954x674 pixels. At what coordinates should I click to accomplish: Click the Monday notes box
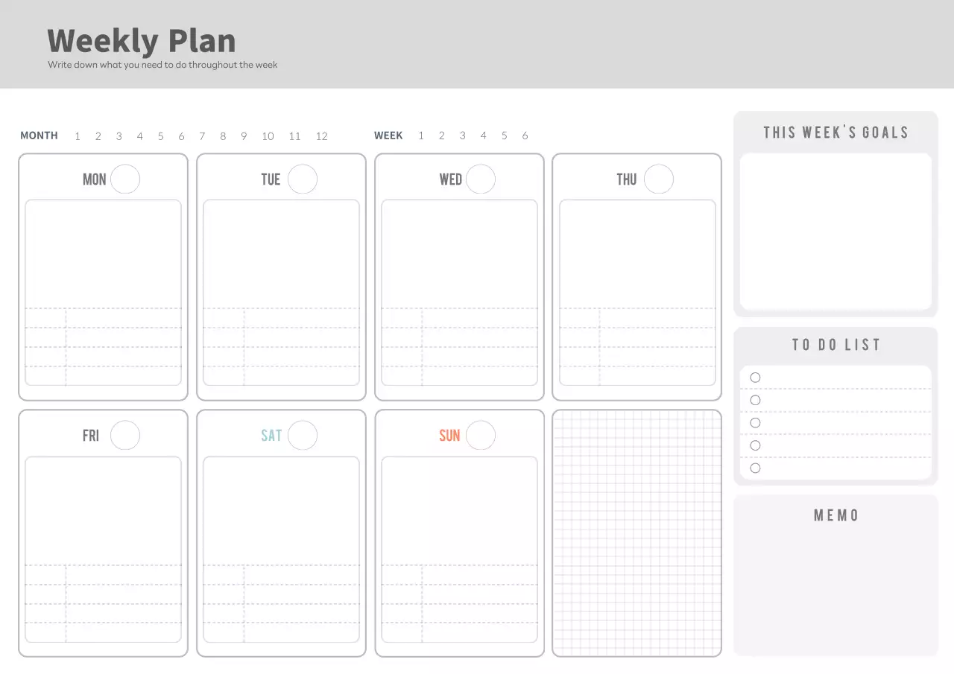click(103, 253)
